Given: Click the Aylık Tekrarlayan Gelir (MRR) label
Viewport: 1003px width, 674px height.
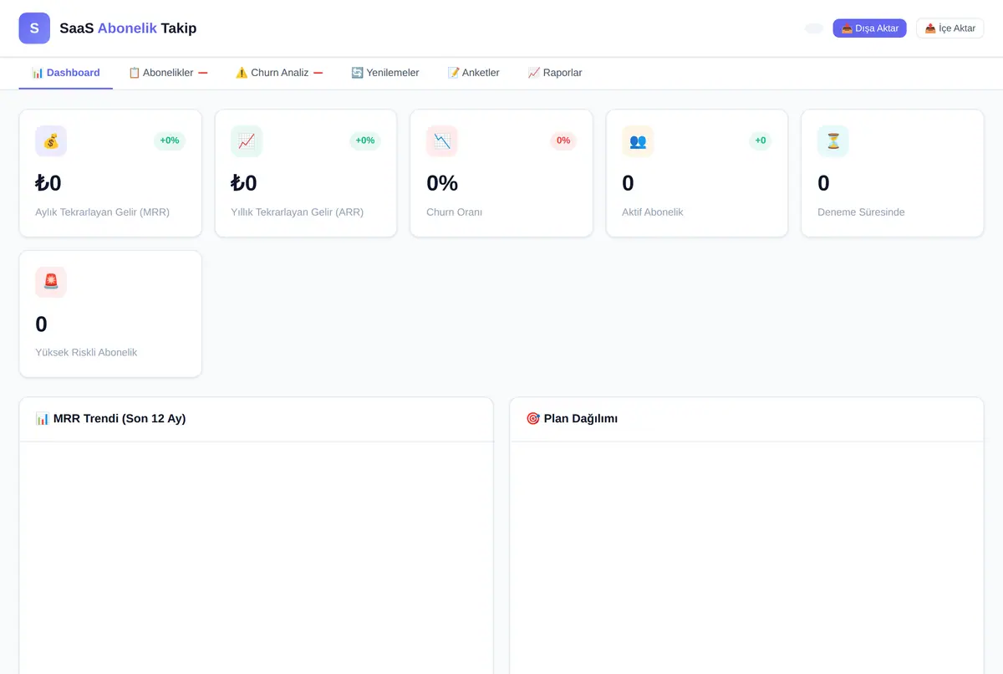Looking at the screenshot, I should pos(103,212).
